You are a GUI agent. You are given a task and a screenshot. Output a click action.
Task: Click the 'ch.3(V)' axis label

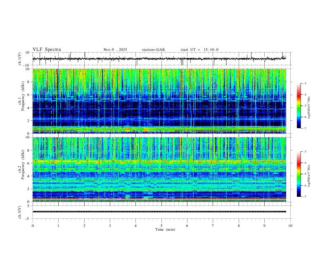[20, 212]
